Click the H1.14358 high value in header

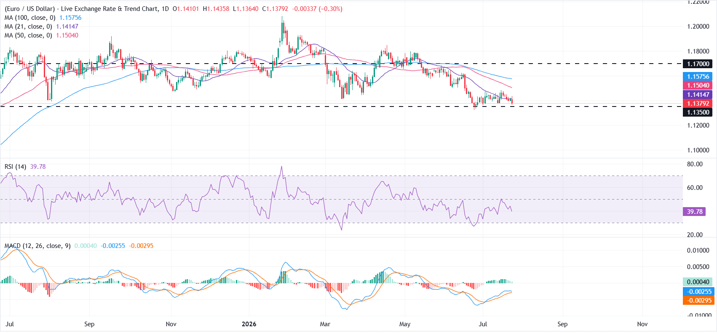pyautogui.click(x=216, y=8)
